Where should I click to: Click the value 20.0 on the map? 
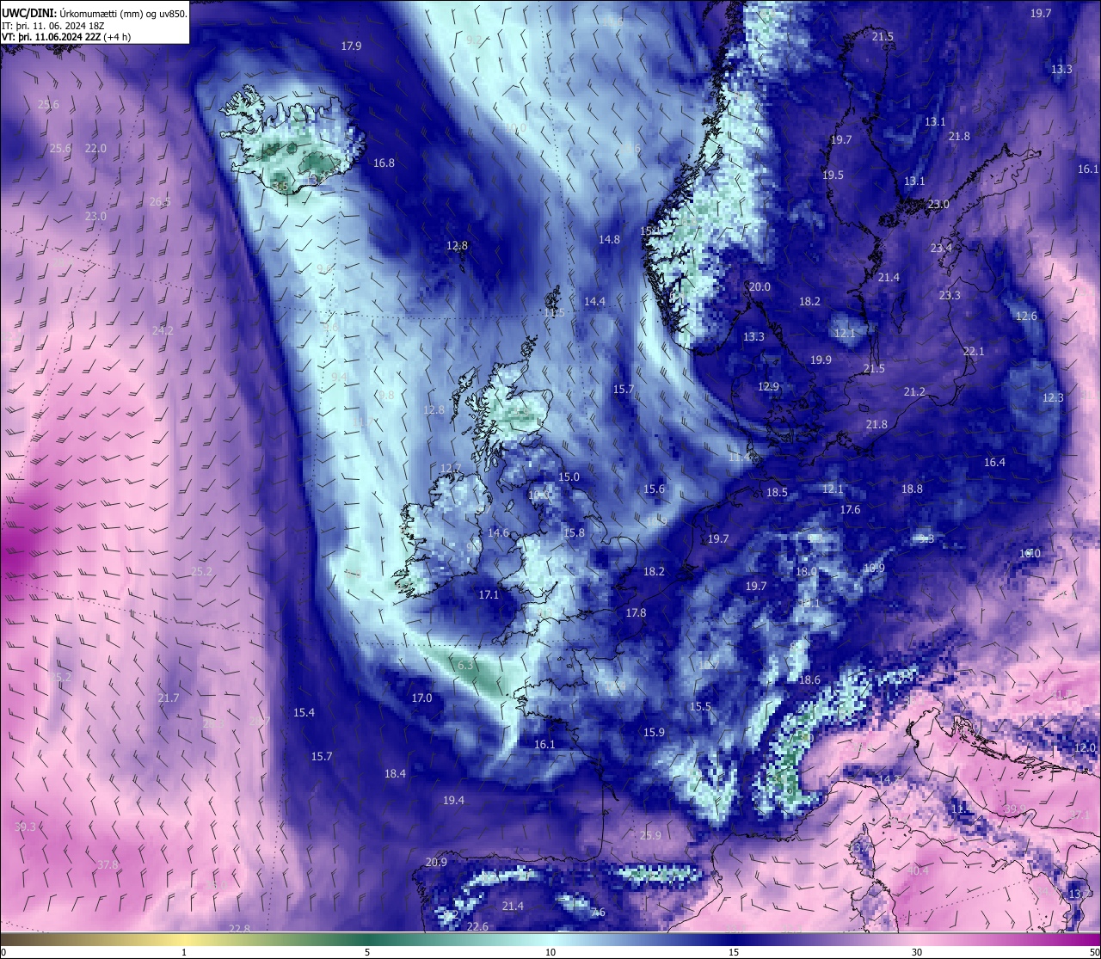coord(760,287)
